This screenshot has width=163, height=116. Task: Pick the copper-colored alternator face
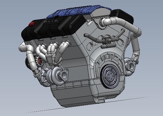click(x=40, y=61)
